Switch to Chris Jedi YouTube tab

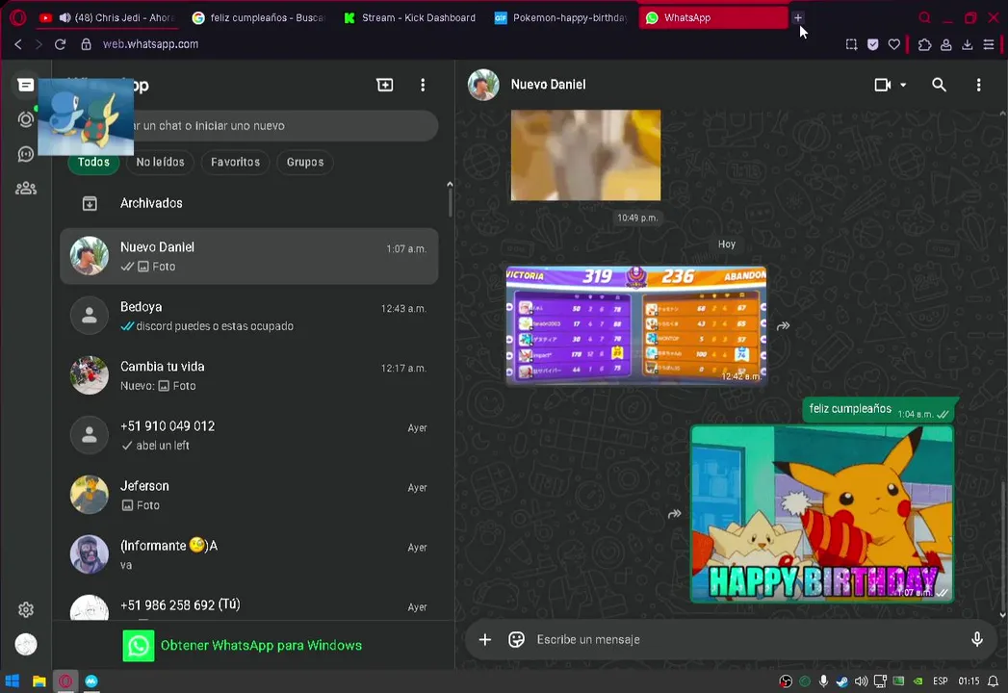[x=108, y=18]
